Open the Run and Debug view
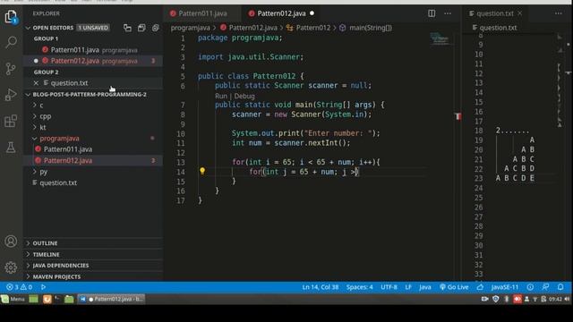Screen dimensions: 573x322 (x=11, y=95)
